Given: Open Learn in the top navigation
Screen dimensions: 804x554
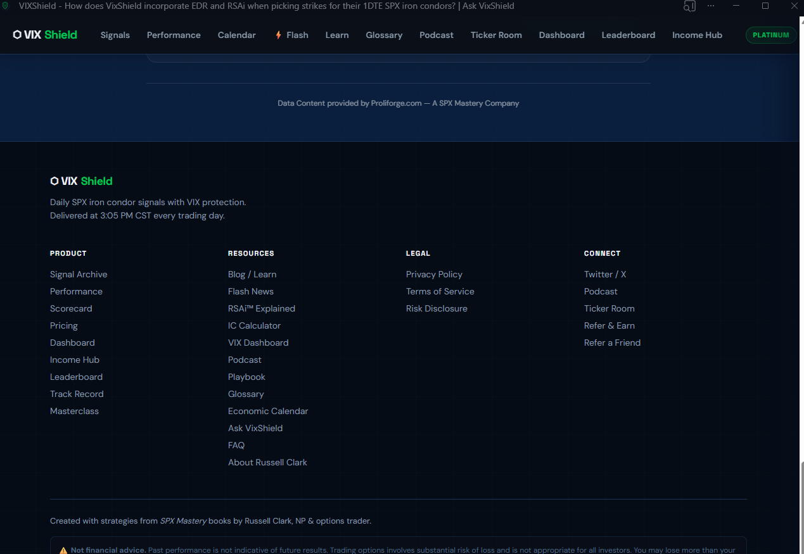Looking at the screenshot, I should click(337, 35).
